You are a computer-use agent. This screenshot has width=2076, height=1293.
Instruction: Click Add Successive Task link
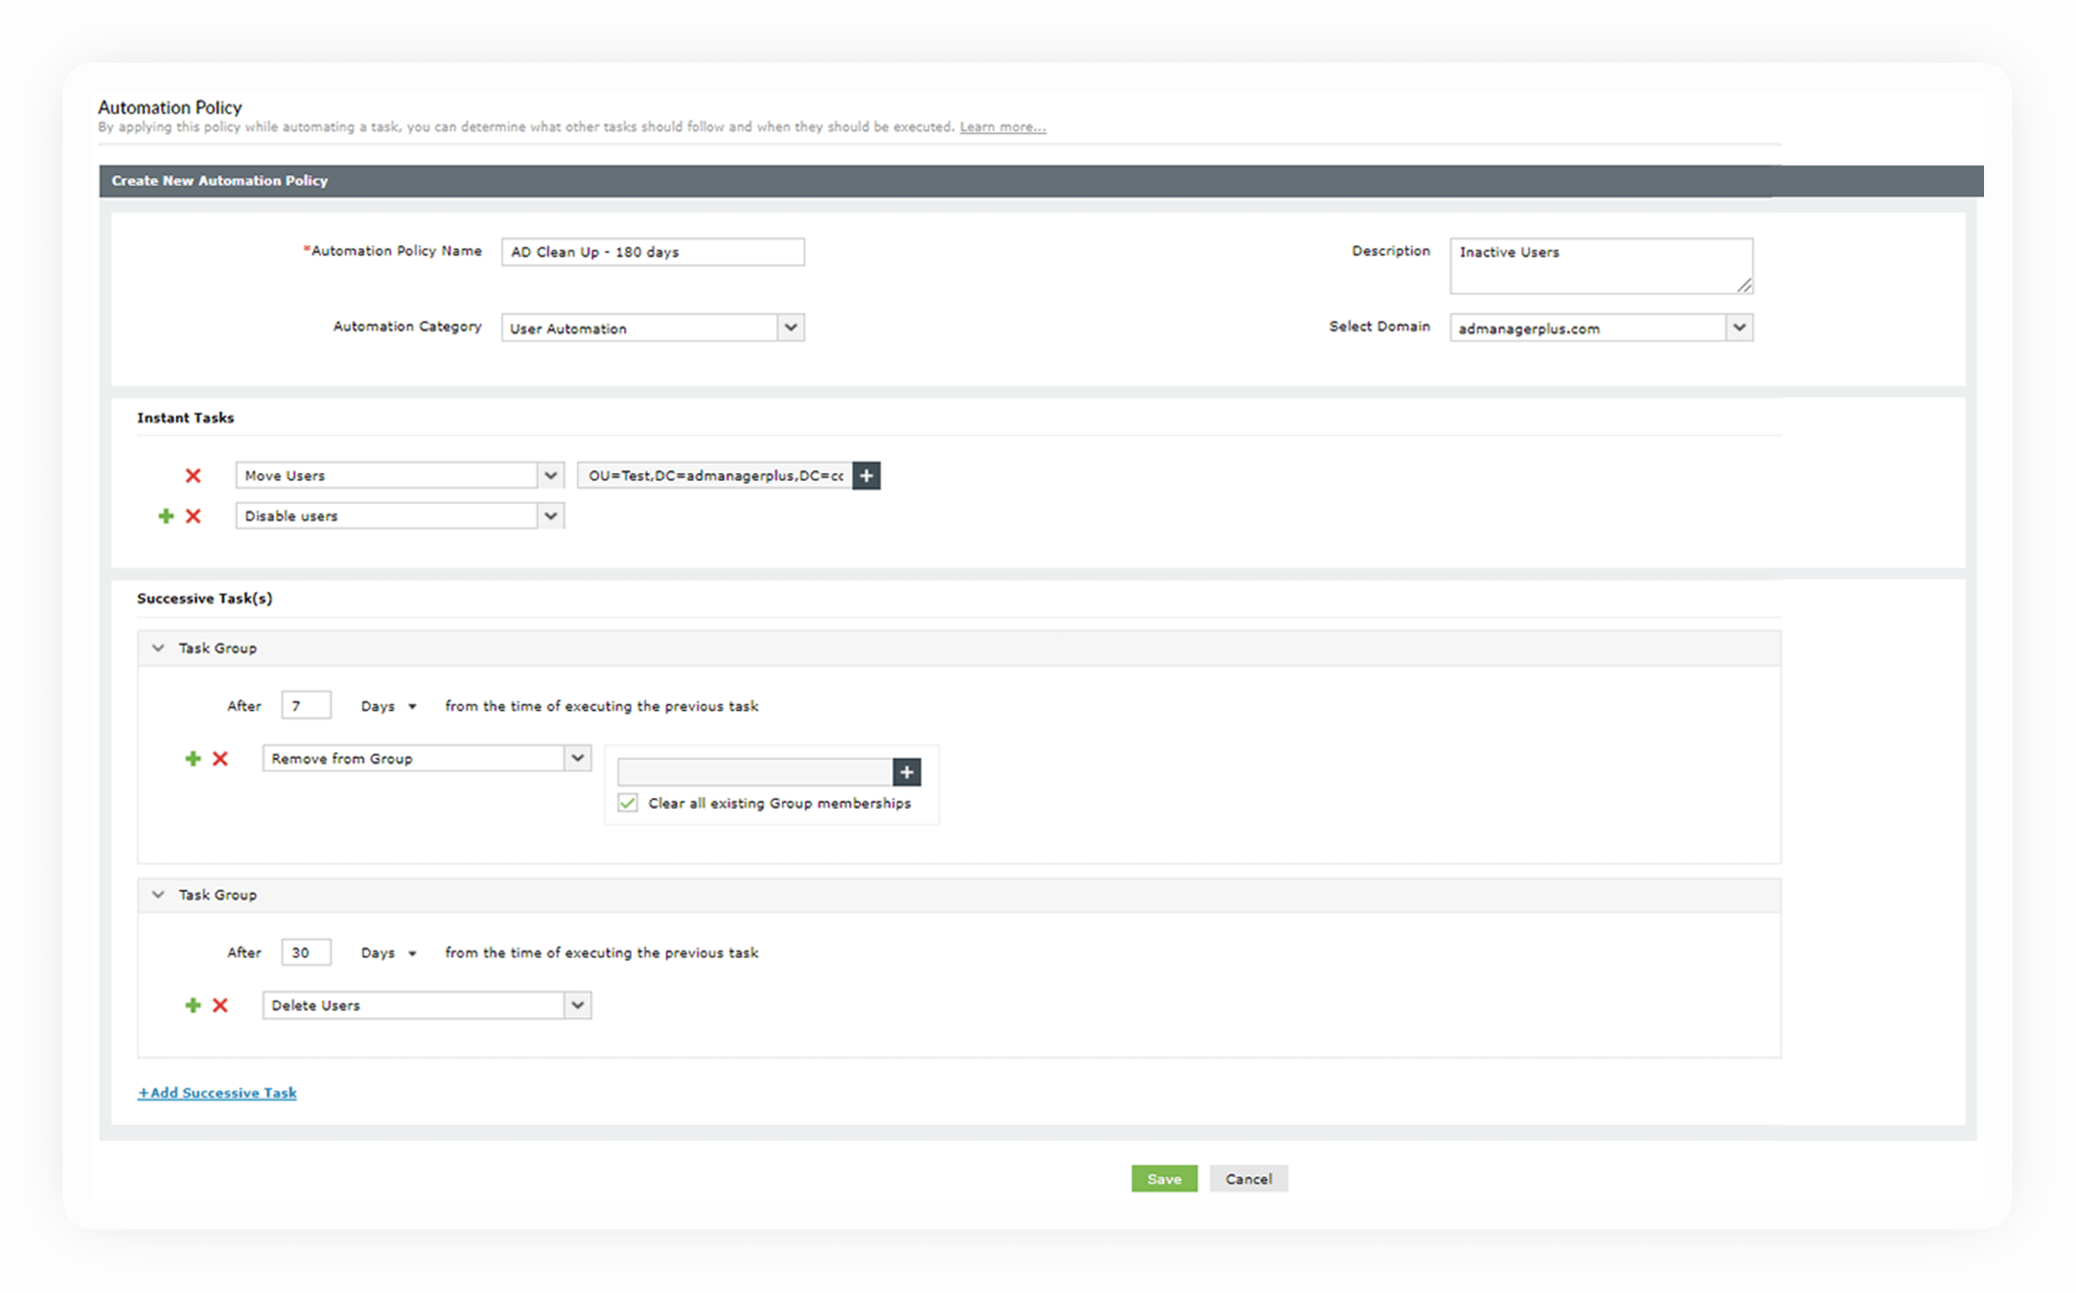(x=217, y=1092)
